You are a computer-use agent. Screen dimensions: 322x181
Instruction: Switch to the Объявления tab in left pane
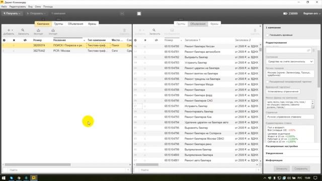75,24
